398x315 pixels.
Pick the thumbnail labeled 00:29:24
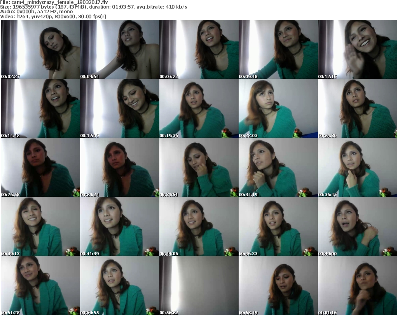(x=120, y=167)
